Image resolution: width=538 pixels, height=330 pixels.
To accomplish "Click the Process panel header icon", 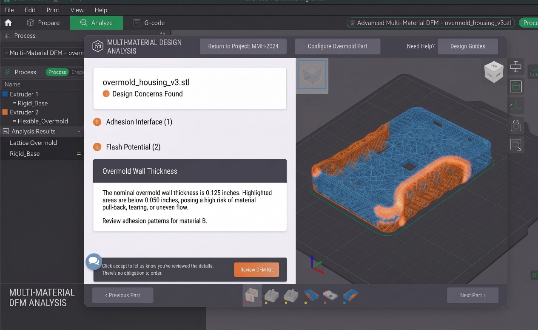I will [7, 36].
